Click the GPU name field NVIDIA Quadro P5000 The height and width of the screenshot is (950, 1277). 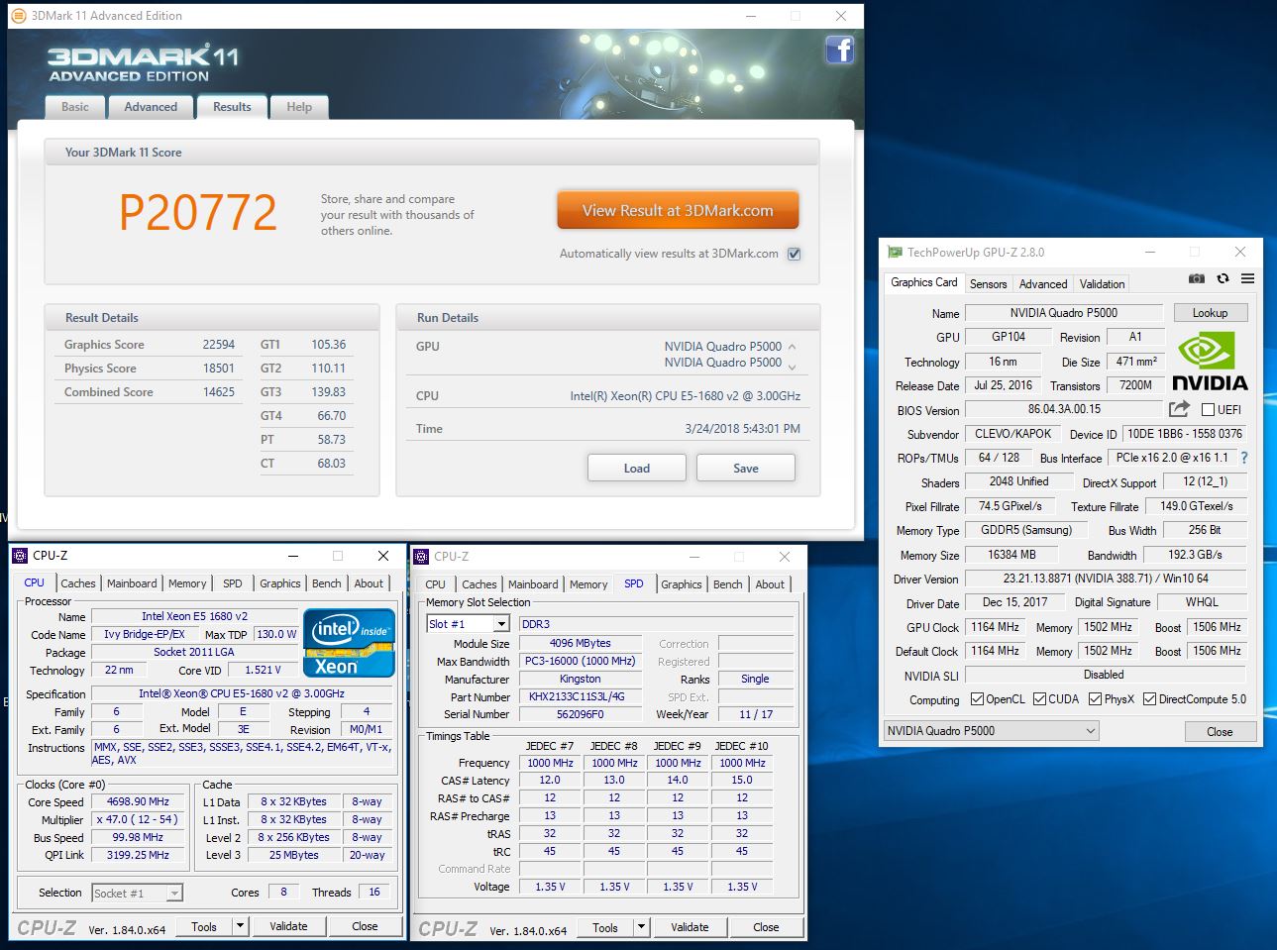click(x=1064, y=313)
